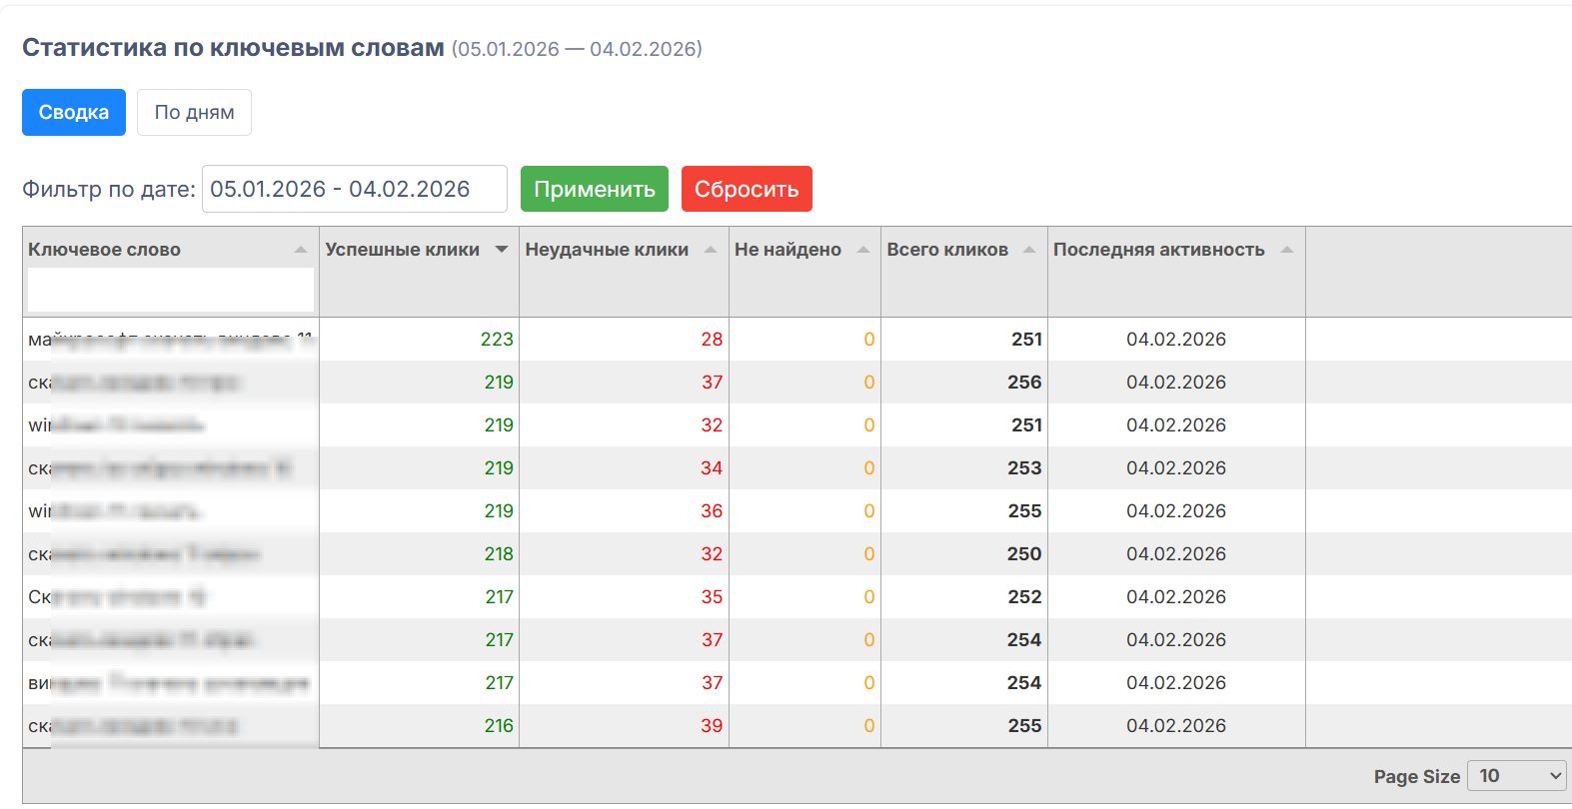Screen dimensions: 1572x809
Task: Click the date range filter field
Action: (354, 189)
